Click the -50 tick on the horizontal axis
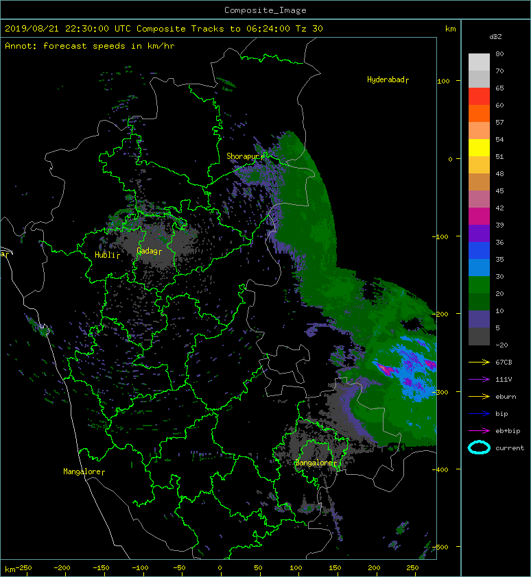Image resolution: width=531 pixels, height=577 pixels. pyautogui.click(x=179, y=568)
